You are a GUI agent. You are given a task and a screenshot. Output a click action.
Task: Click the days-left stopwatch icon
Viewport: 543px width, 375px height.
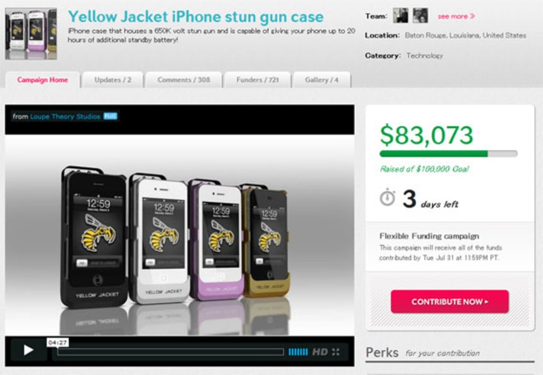click(388, 198)
